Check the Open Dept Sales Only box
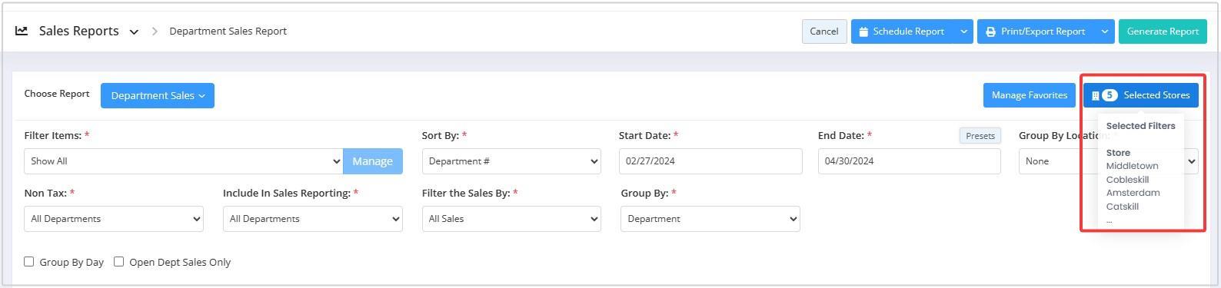The image size is (1221, 288). click(119, 262)
